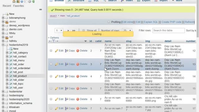The image size is (199, 112).
Task: Click the blue documentation help icon
Action: click(22, 2)
